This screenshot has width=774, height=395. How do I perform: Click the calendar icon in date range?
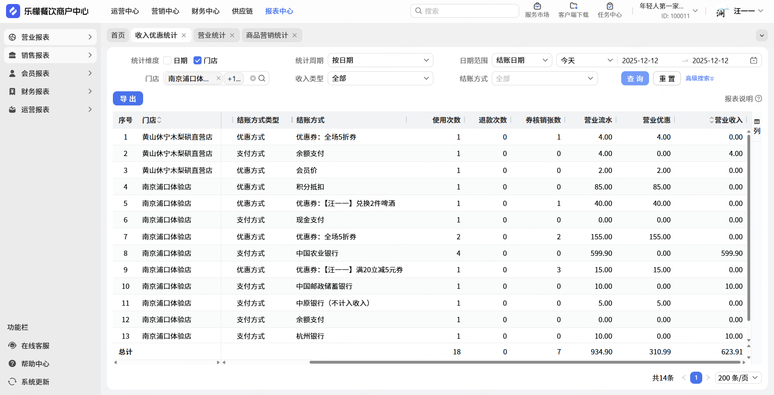pyautogui.click(x=753, y=60)
